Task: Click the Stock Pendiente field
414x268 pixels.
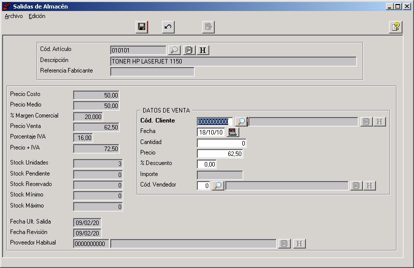Action: click(98, 174)
